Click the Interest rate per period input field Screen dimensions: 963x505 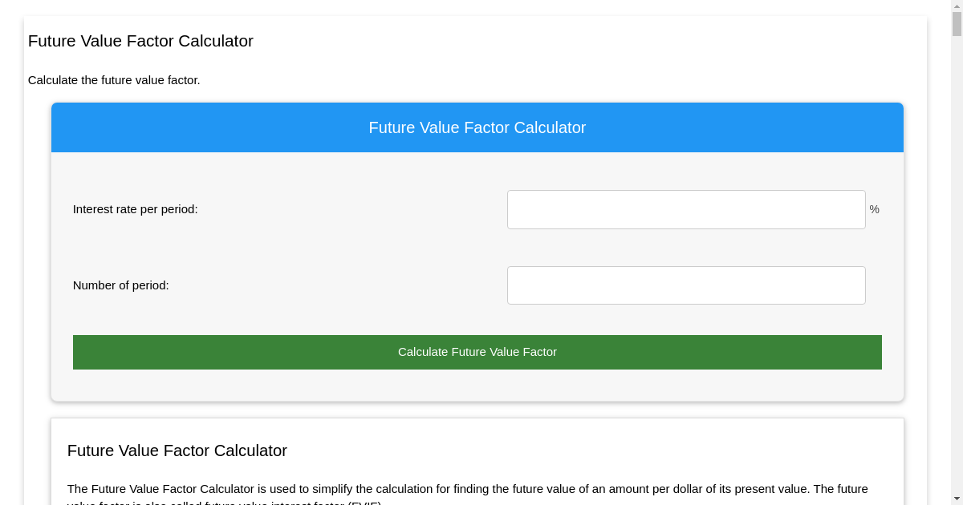[x=685, y=209]
